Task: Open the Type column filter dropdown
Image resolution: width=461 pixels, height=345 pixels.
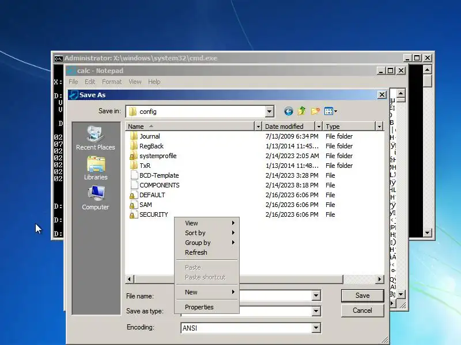Action: [x=379, y=126]
